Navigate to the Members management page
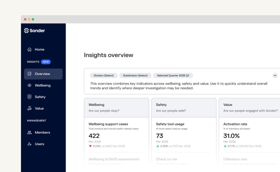The height and width of the screenshot is (172, 280). click(x=42, y=132)
